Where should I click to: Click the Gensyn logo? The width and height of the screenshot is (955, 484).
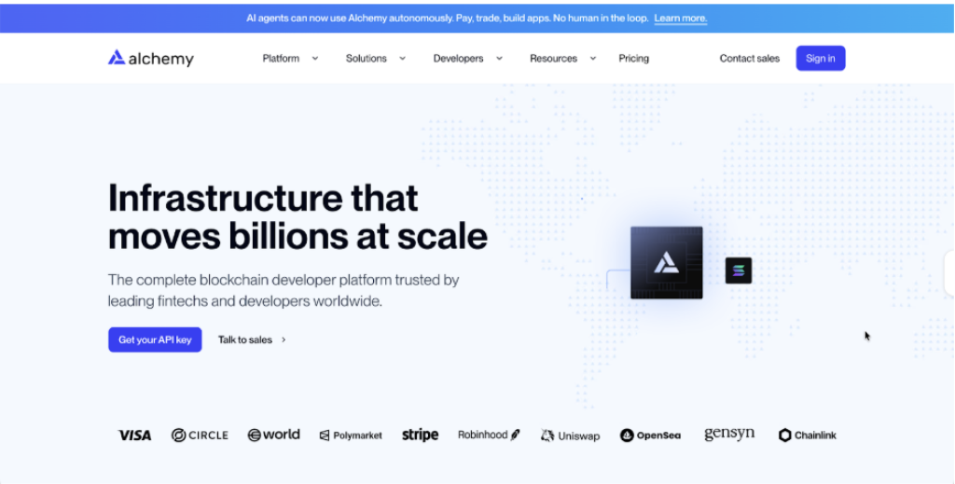click(x=729, y=435)
